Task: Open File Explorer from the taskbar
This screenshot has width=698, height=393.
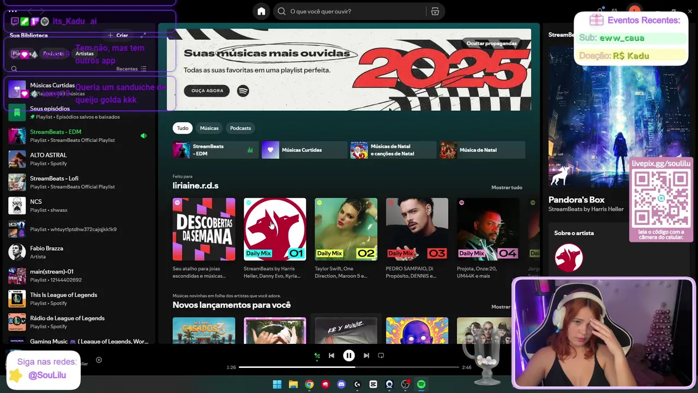Action: [293, 384]
